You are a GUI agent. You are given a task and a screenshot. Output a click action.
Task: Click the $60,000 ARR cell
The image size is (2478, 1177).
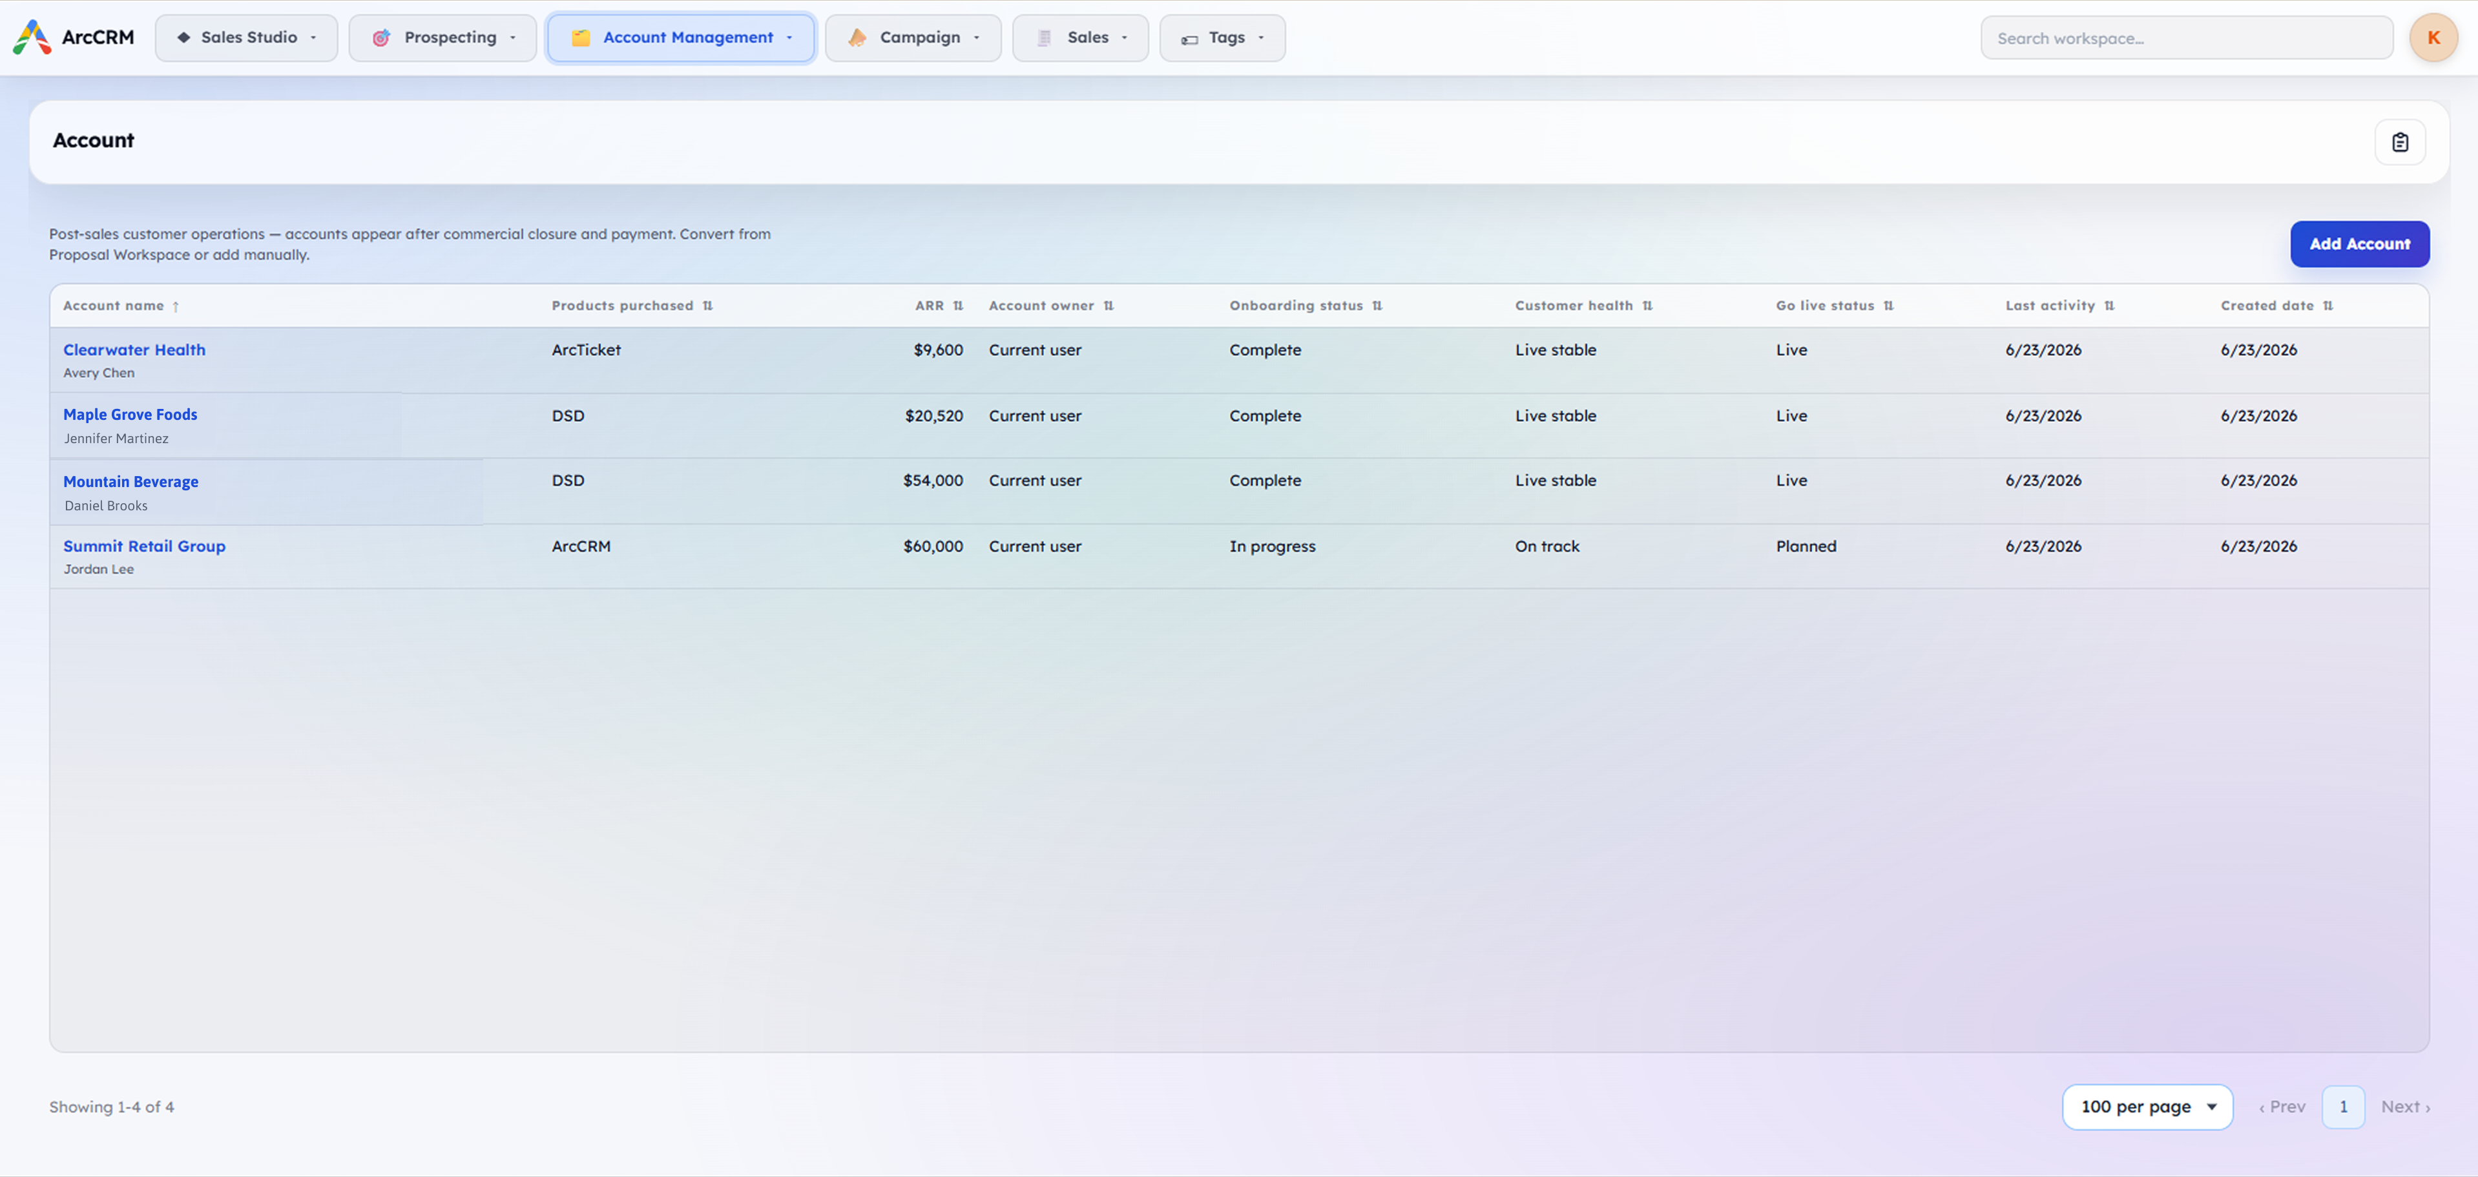[932, 547]
